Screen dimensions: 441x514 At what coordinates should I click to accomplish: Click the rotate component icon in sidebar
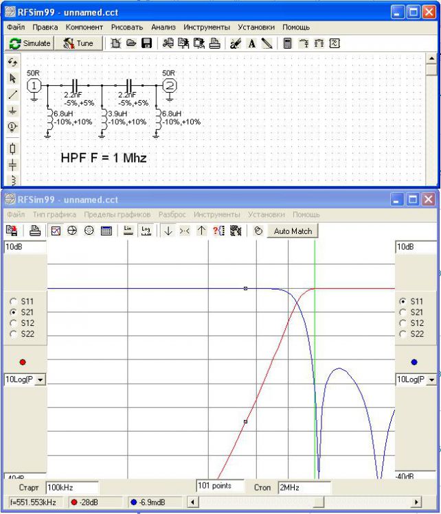(12, 62)
